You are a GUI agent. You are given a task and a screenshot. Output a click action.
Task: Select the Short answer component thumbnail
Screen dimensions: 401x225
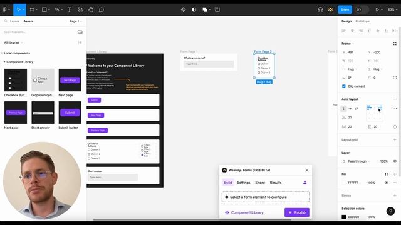[43, 112]
